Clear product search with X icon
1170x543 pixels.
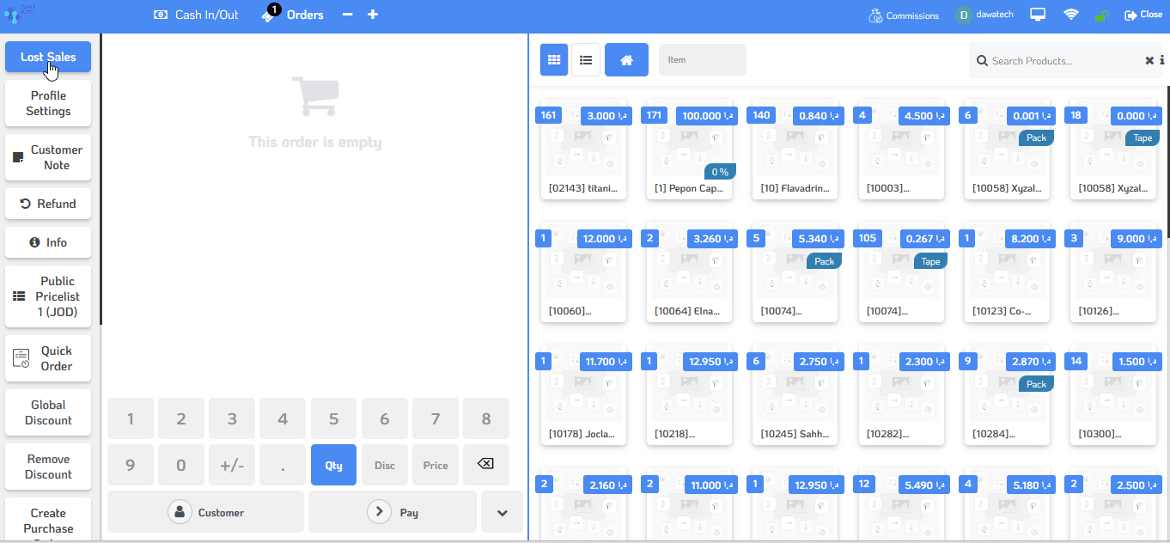click(1149, 60)
